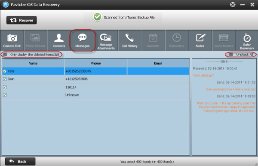This screenshot has width=258, height=166.
Task: Click the Pavtube app logo icon
Action: [6, 5]
